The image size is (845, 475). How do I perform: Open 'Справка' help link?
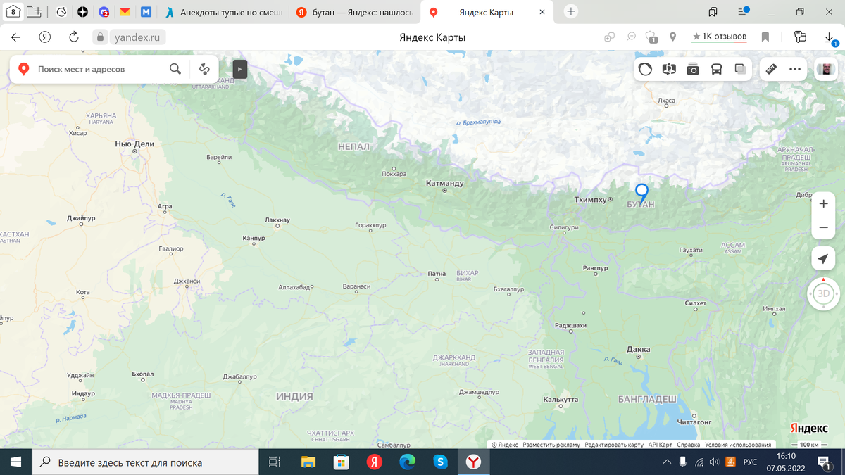point(689,445)
